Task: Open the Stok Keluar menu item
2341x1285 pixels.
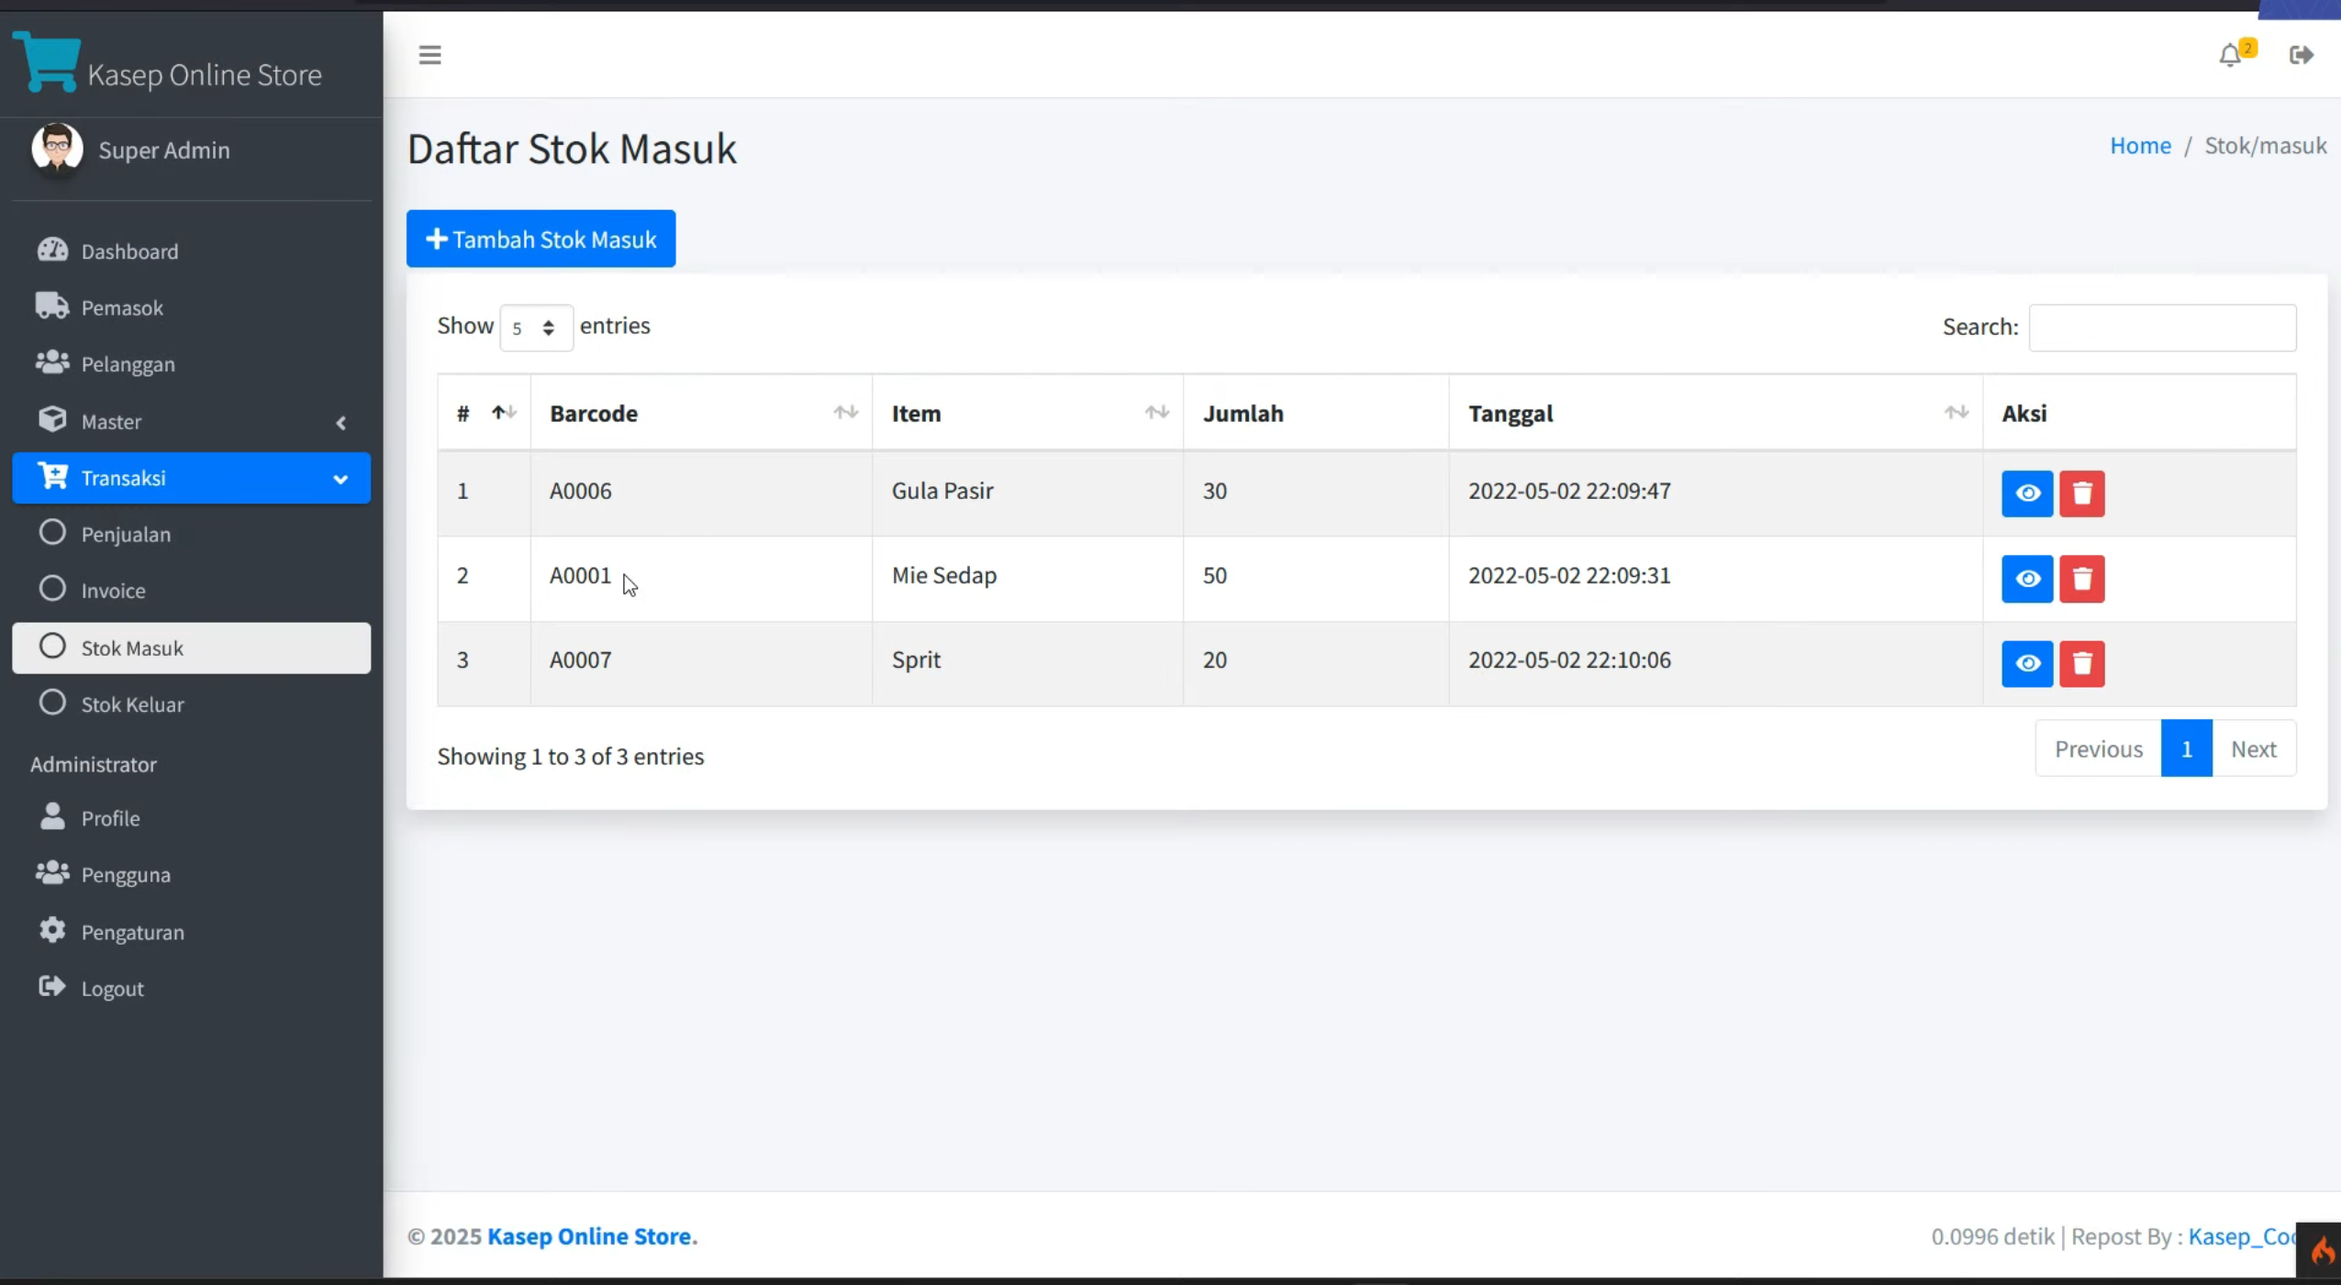Action: coord(191,704)
